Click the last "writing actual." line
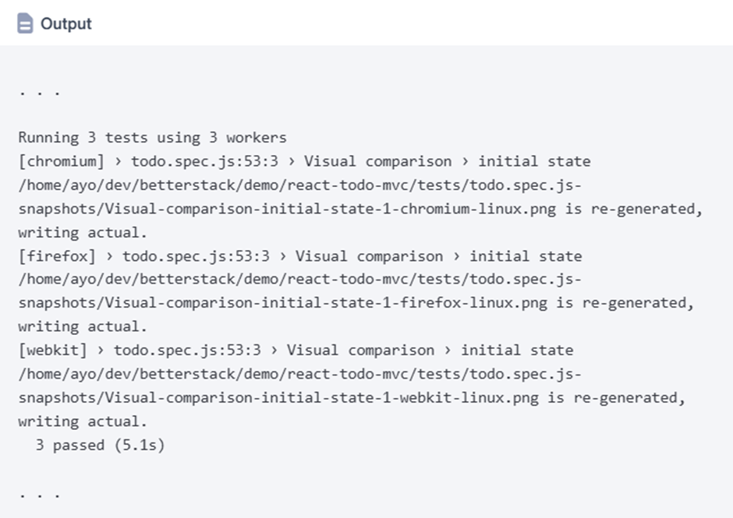 point(83,421)
